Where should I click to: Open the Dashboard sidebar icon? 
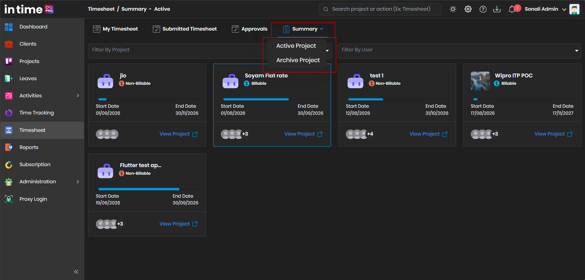coord(9,27)
